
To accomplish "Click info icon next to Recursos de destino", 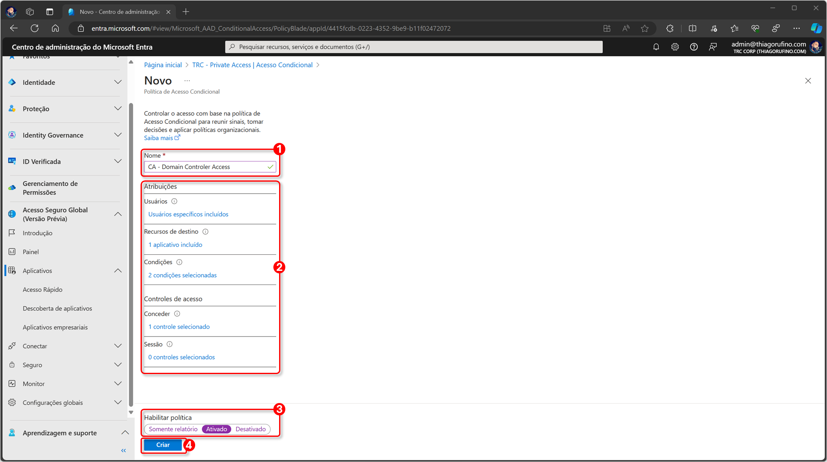I will pyautogui.click(x=206, y=232).
